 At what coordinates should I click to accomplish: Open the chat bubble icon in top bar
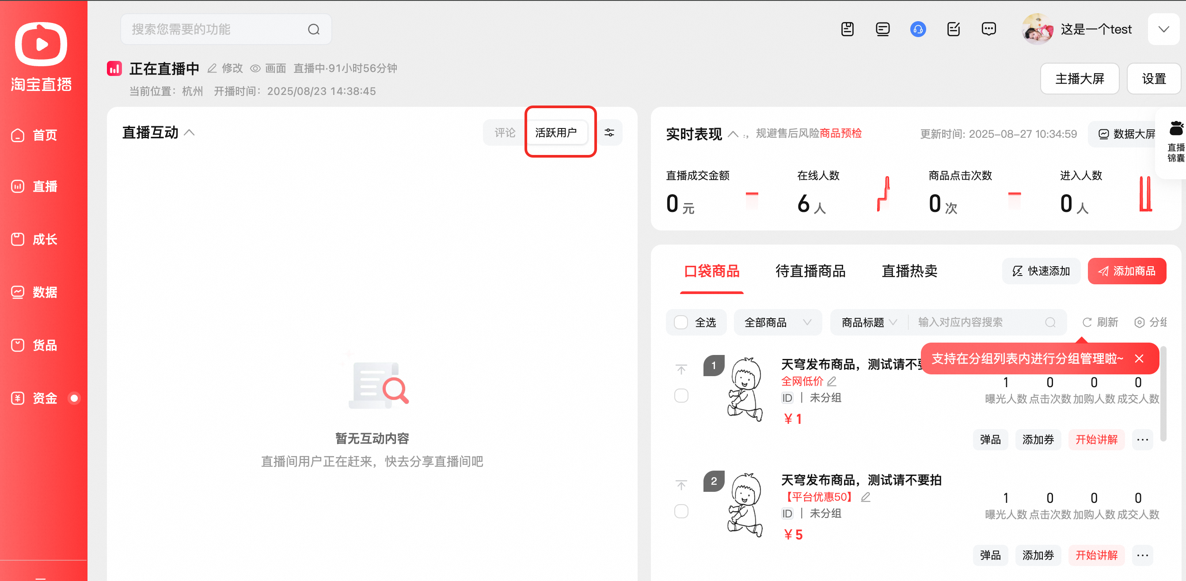988,29
